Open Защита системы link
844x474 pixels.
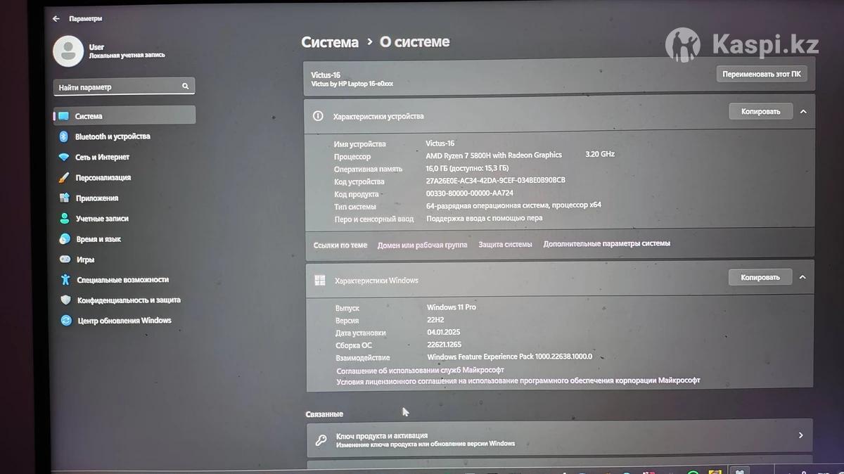coord(505,244)
